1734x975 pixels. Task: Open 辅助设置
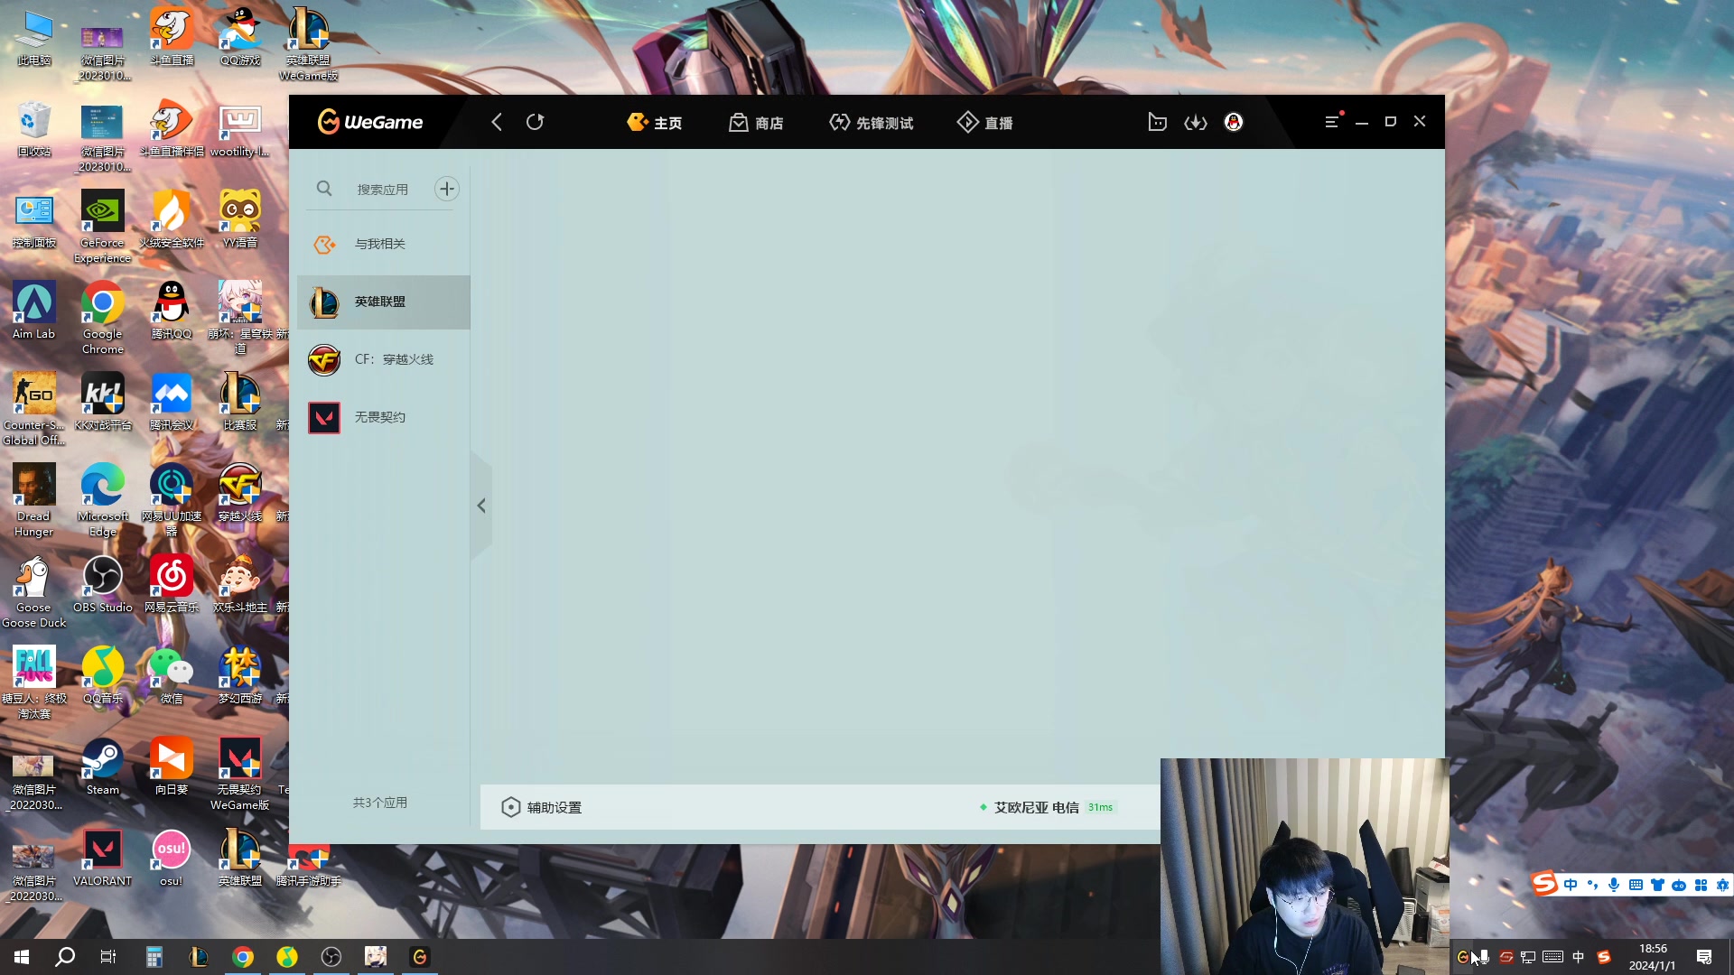click(542, 807)
